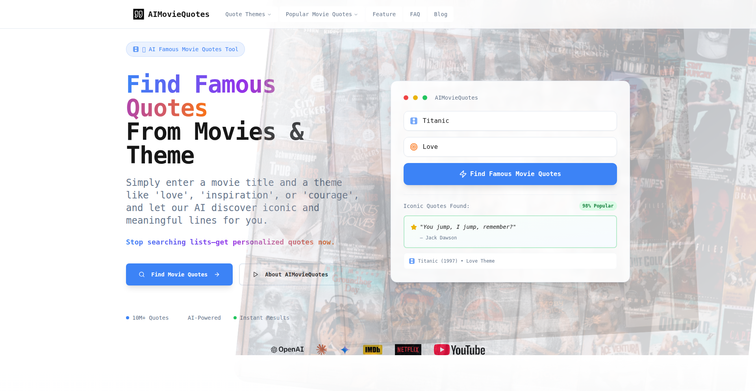Click the AIMovieQuotes title in the demo card
Image resolution: width=756 pixels, height=391 pixels.
456,98
